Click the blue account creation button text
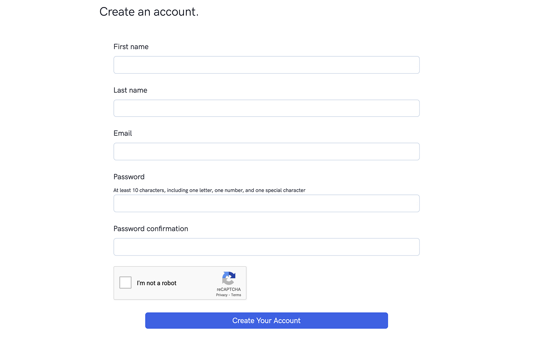 click(x=266, y=320)
